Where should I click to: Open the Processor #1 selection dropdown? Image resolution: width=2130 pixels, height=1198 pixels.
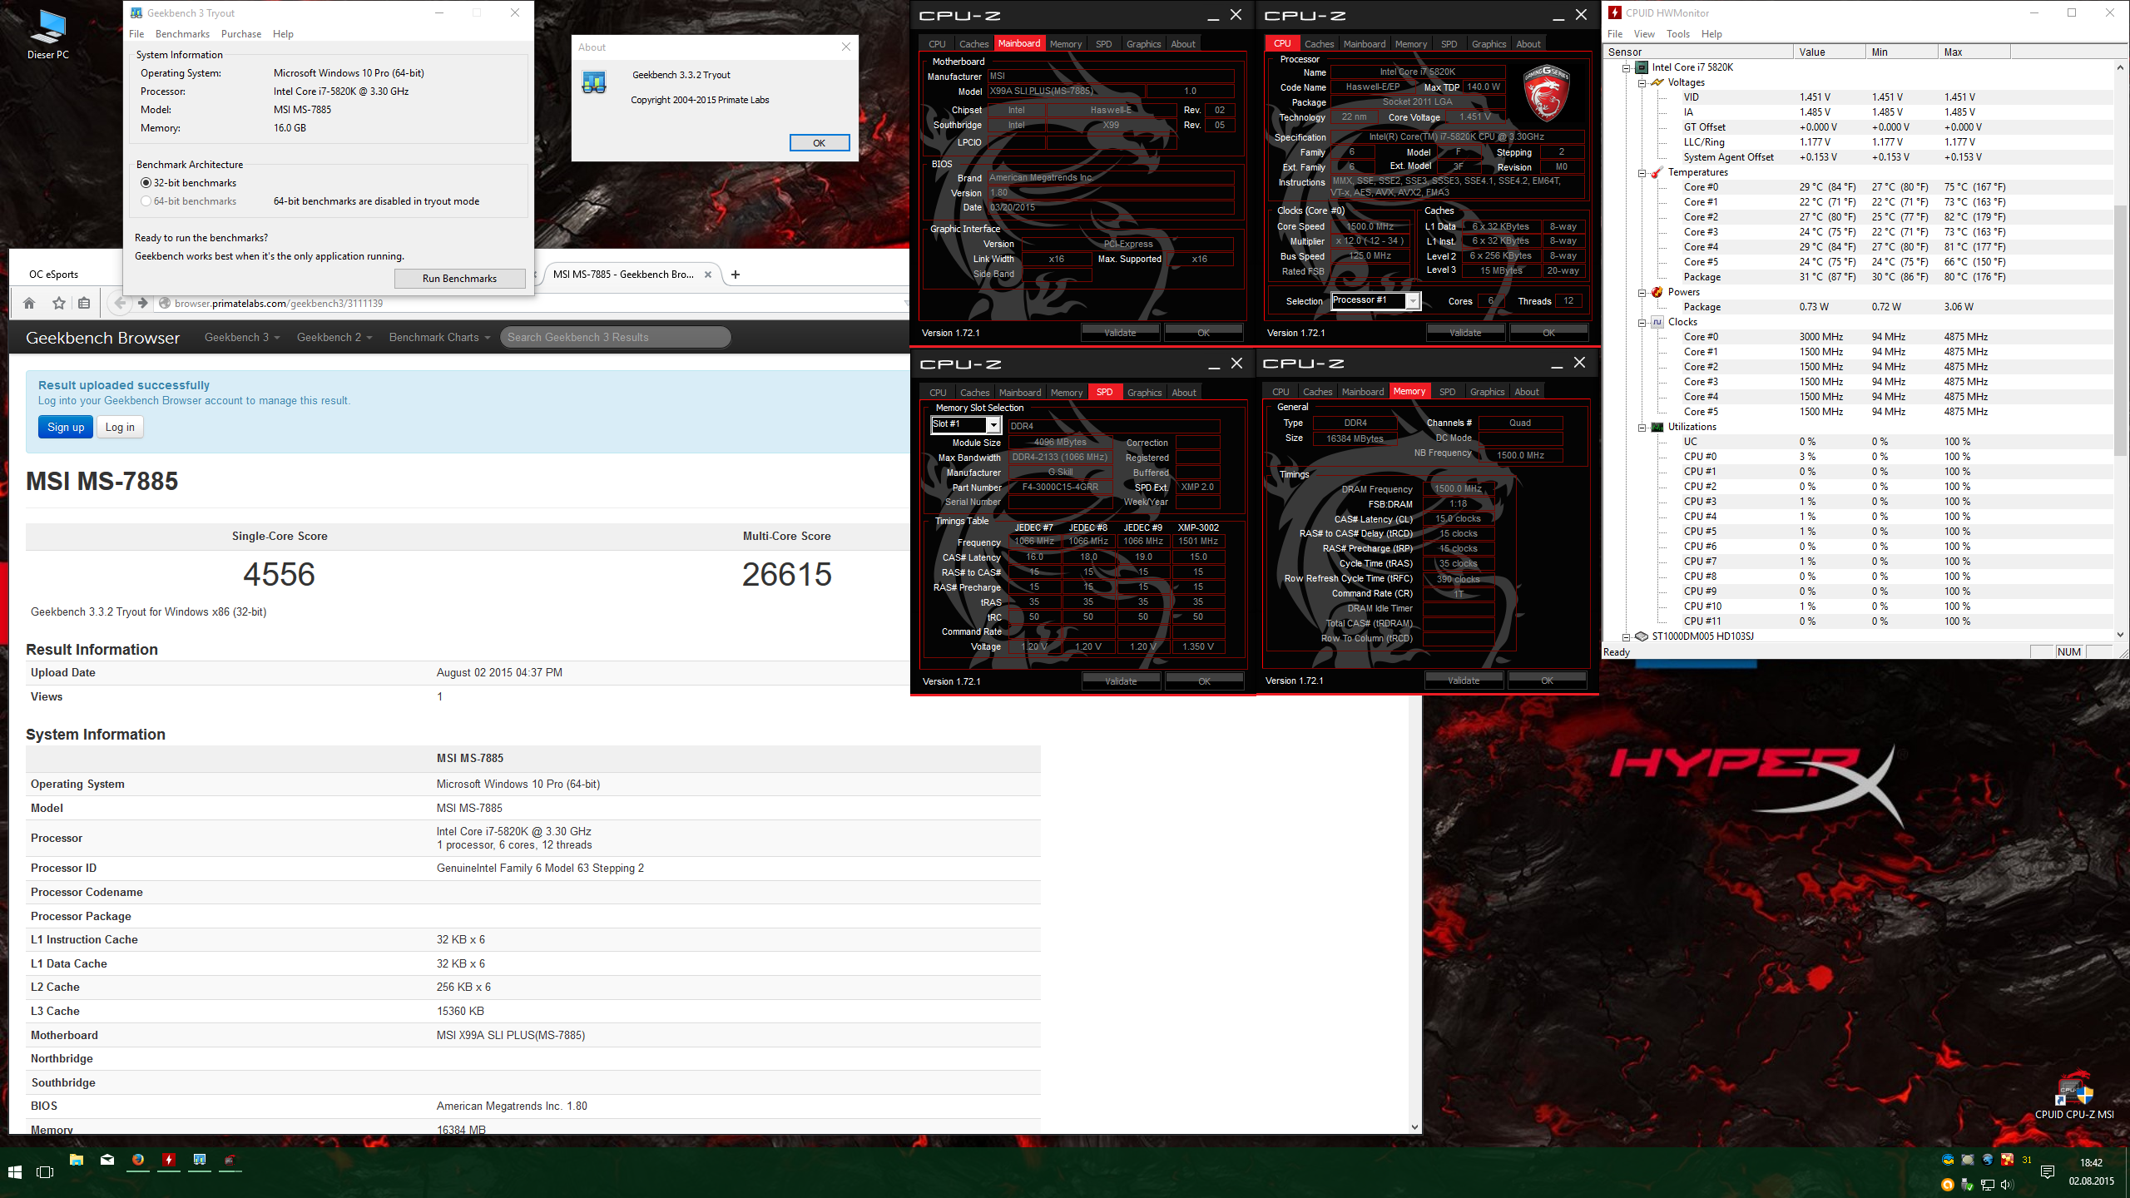click(x=1412, y=301)
